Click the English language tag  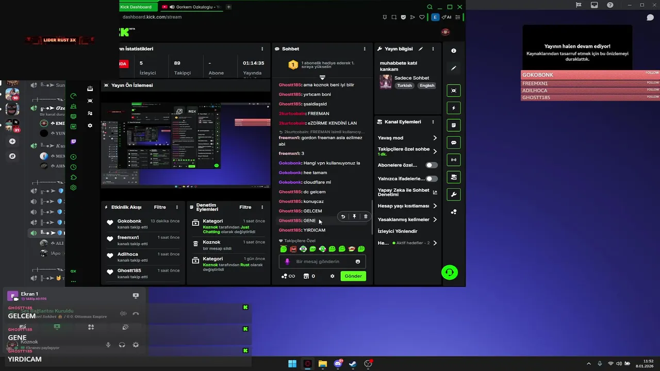[427, 86]
